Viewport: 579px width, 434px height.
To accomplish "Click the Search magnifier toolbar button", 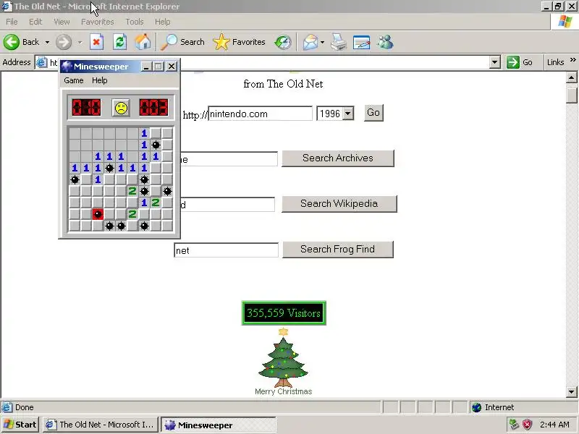I will pos(183,42).
